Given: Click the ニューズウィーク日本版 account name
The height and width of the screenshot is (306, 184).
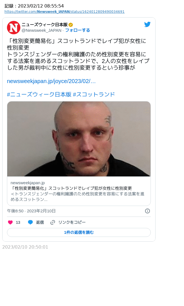Looking at the screenshot, I should point(45,25).
